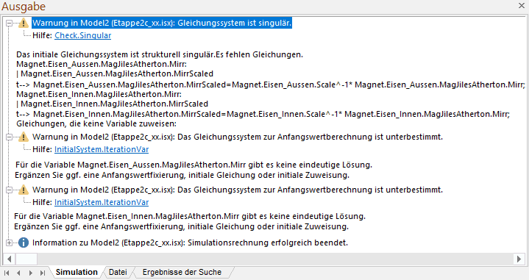Collapse the warning above 'Eisen_Aussen' Mirr variable text
The image size is (529, 280).
(x=9, y=137)
